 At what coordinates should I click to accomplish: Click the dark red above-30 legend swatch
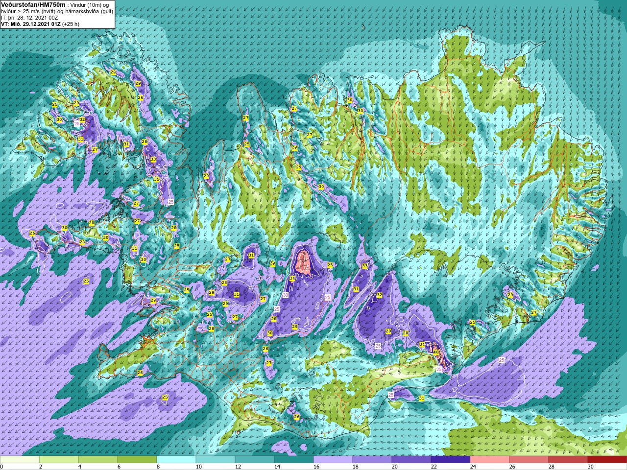pos(607,460)
